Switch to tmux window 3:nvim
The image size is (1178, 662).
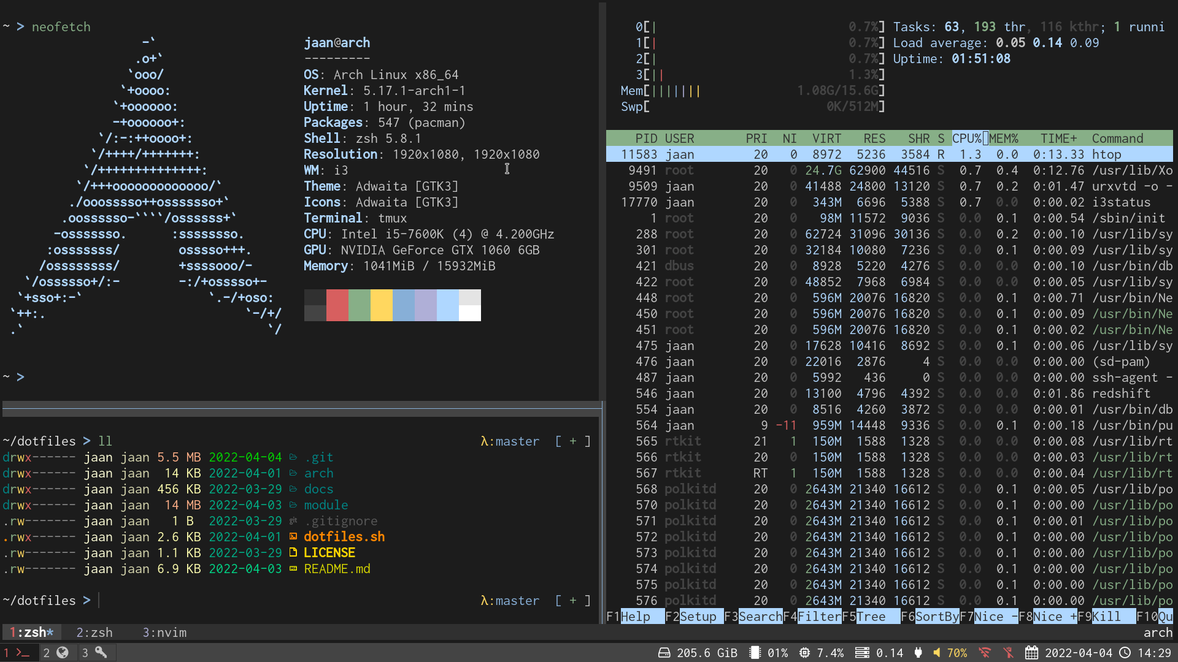click(164, 633)
